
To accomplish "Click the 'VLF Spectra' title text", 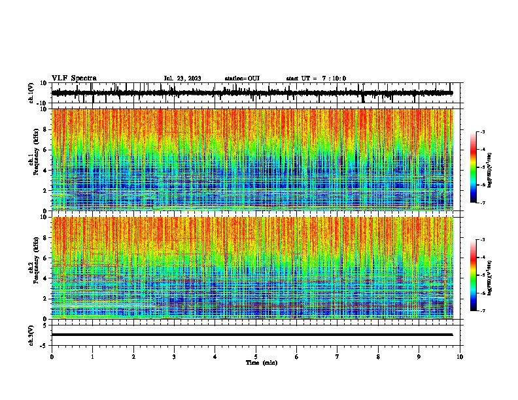I will coord(74,78).
